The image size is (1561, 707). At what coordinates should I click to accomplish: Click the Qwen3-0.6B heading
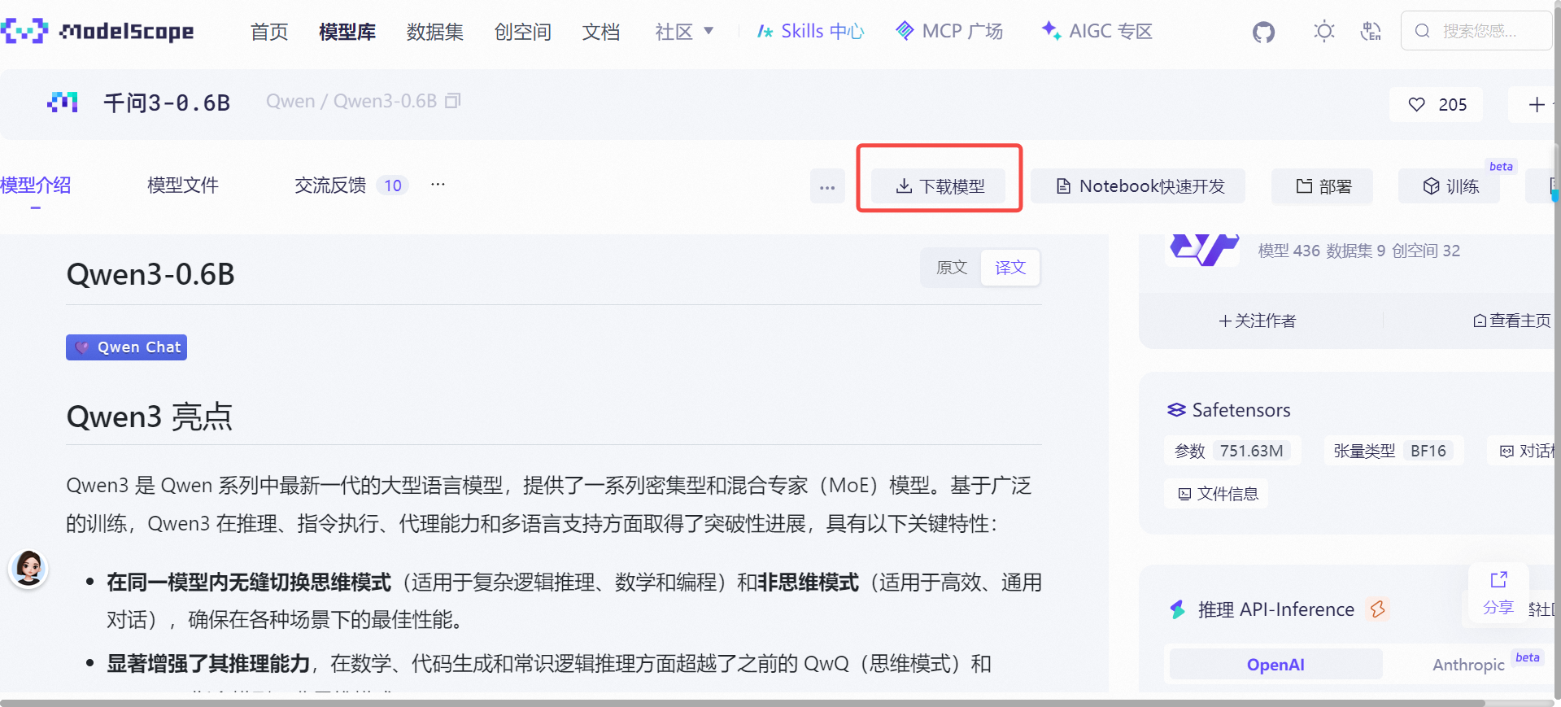pyautogui.click(x=150, y=275)
